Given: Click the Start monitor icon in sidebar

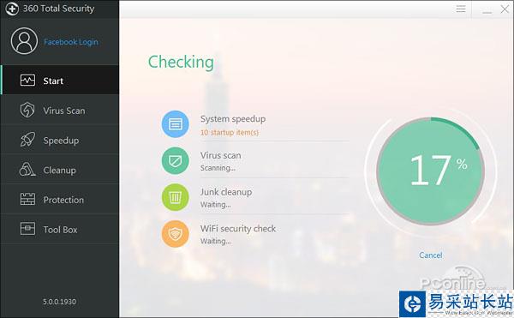Looking at the screenshot, I should click(27, 80).
